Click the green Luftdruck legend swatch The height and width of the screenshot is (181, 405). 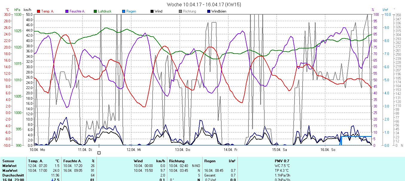pyautogui.click(x=95, y=11)
